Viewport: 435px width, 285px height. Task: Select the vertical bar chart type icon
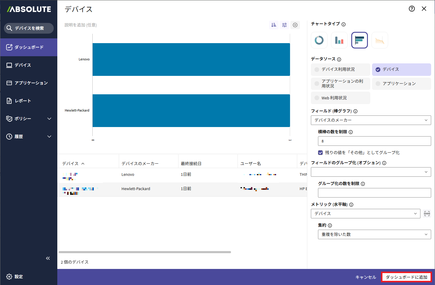point(339,40)
